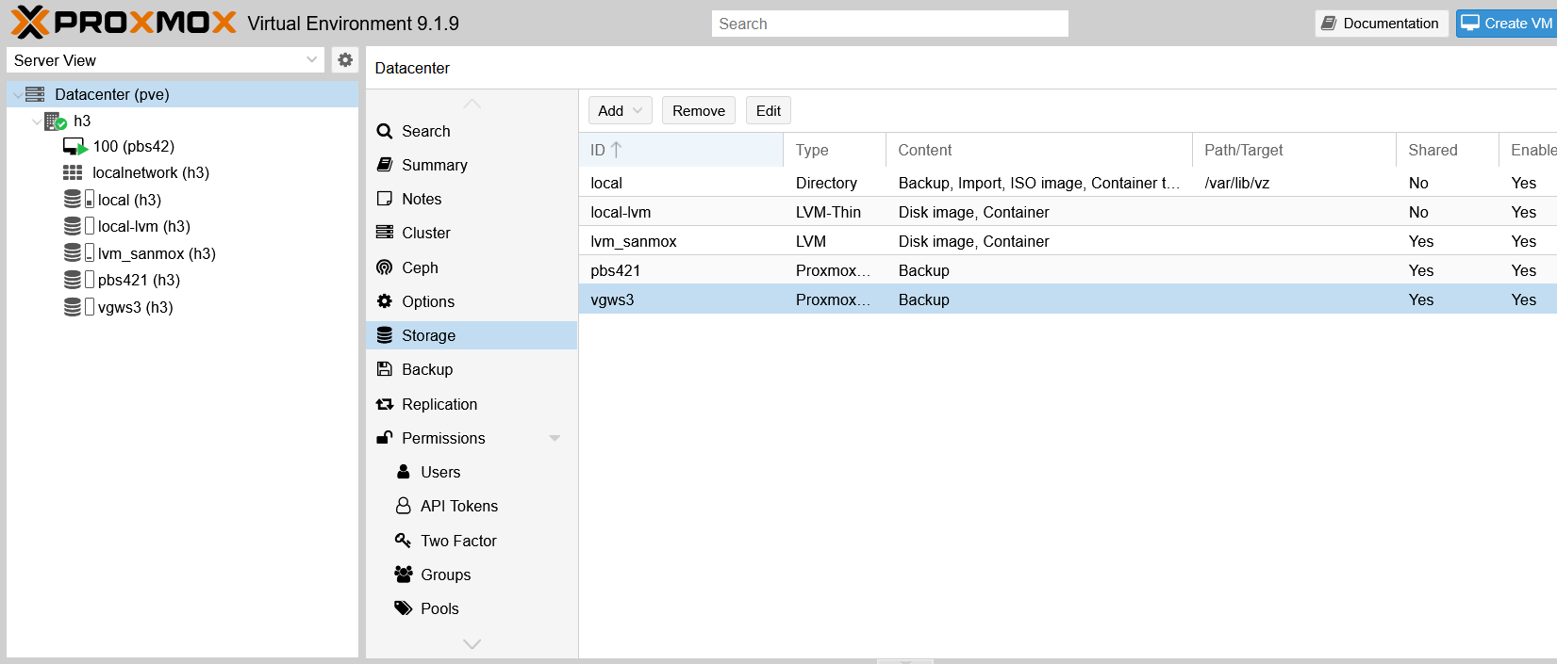The height and width of the screenshot is (664, 1557).
Task: Click the API Tokens user outline icon
Action: (x=404, y=506)
